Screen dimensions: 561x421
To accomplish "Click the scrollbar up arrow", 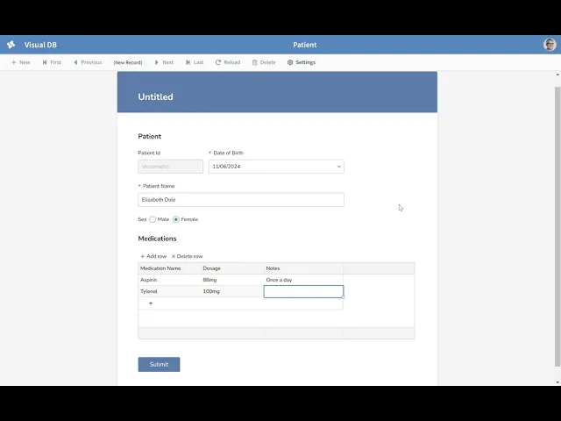I will tap(557, 75).
